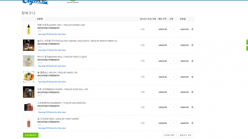Click Earning 12 Points for this item

52,112
